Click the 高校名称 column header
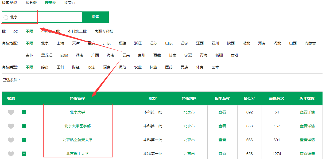 point(77,98)
